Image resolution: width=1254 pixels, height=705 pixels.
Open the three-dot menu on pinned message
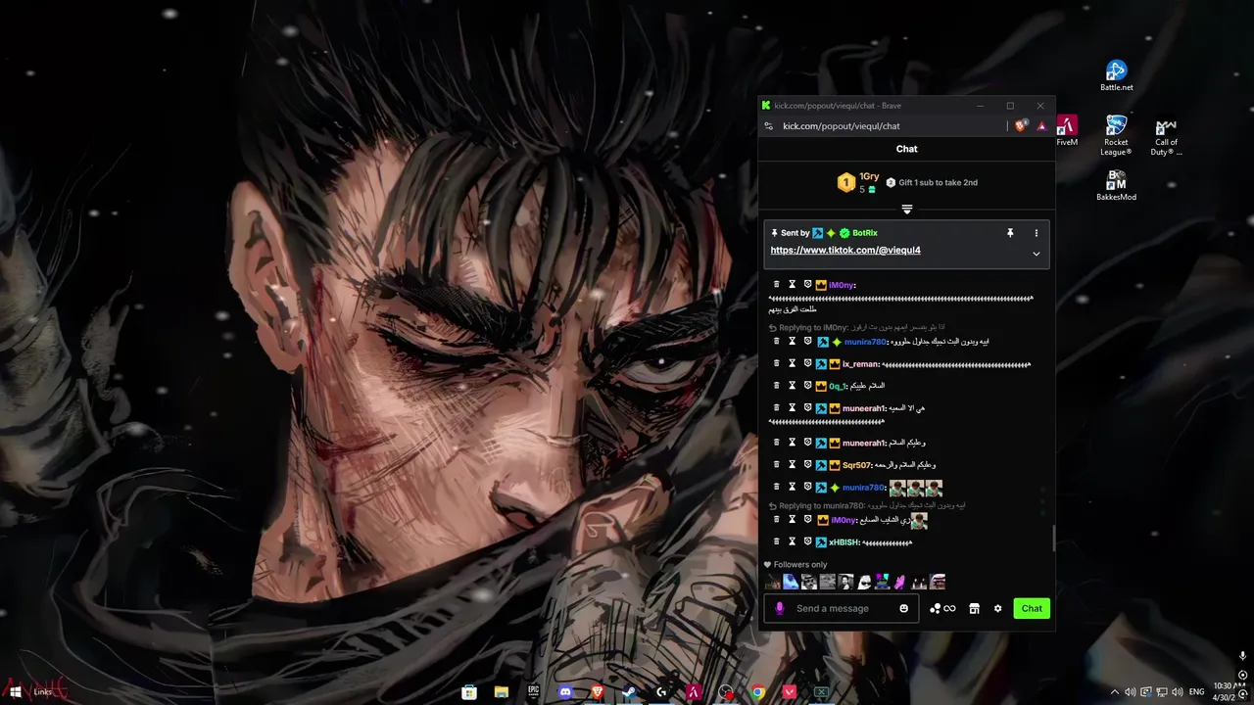(x=1036, y=233)
